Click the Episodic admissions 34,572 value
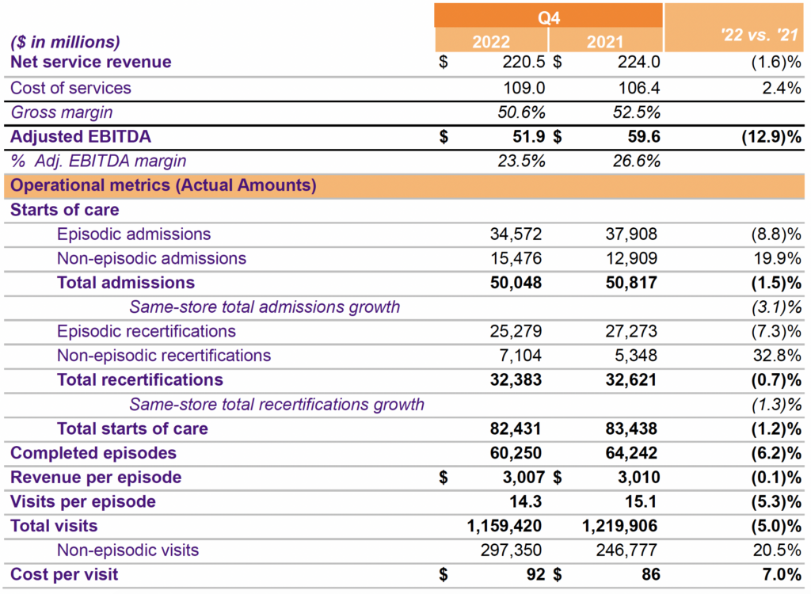Image resolution: width=811 pixels, height=594 pixels. (516, 234)
